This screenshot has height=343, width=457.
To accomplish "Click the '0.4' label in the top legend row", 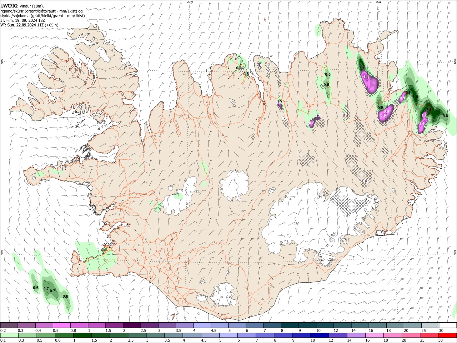I will coord(38,330).
